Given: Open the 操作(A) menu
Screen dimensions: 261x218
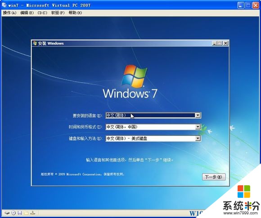Looking at the screenshot, I should [x=9, y=13].
